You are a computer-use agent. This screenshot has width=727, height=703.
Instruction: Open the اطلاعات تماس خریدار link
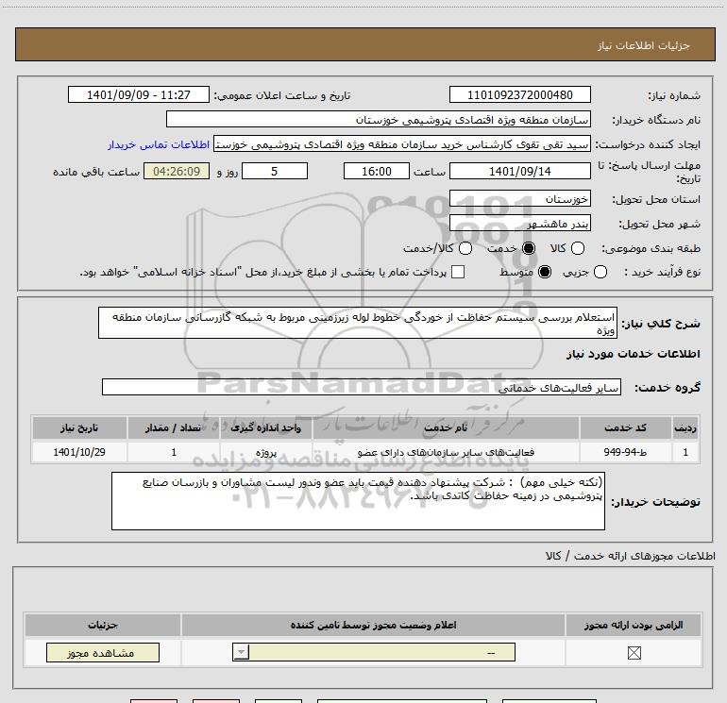(x=159, y=145)
